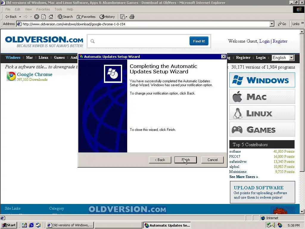The image size is (305, 229).
Task: Select the Mac tab in site navigation
Action: [x=29, y=58]
